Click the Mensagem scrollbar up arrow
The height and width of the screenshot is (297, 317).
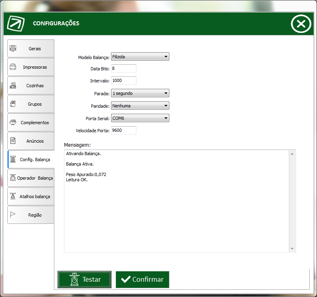point(292,154)
